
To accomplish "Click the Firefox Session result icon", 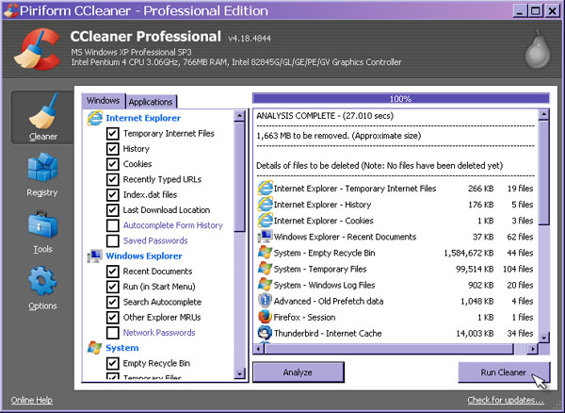I will pyautogui.click(x=266, y=317).
